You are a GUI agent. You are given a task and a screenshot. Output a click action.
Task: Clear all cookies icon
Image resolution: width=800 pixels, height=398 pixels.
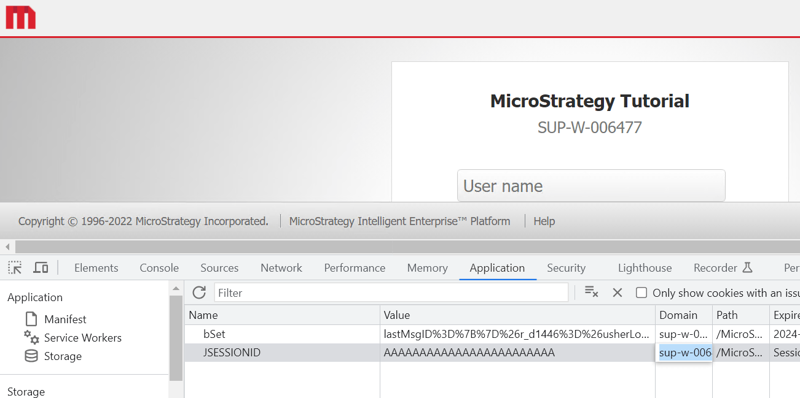coord(591,293)
